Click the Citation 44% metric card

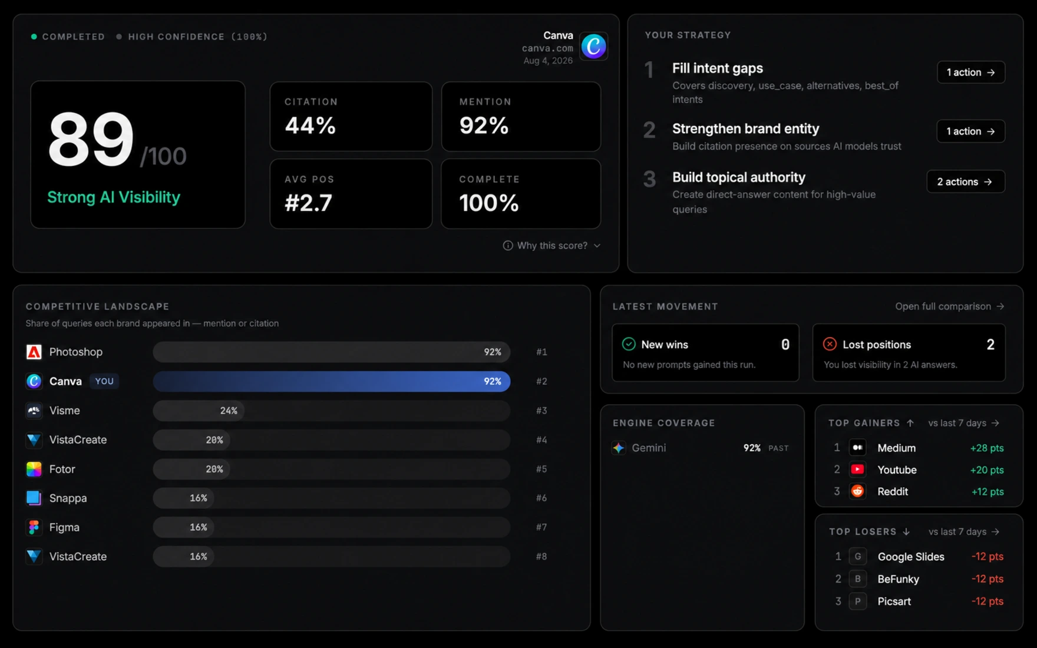pyautogui.click(x=351, y=117)
